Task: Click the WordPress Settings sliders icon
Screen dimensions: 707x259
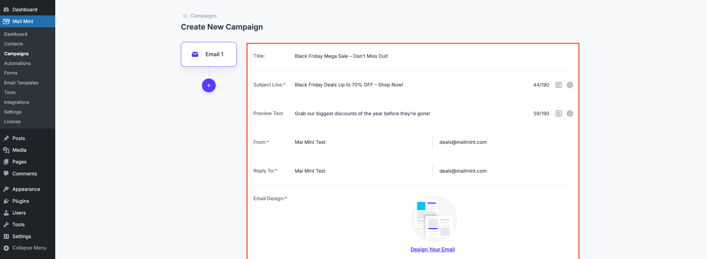Action: [6, 236]
